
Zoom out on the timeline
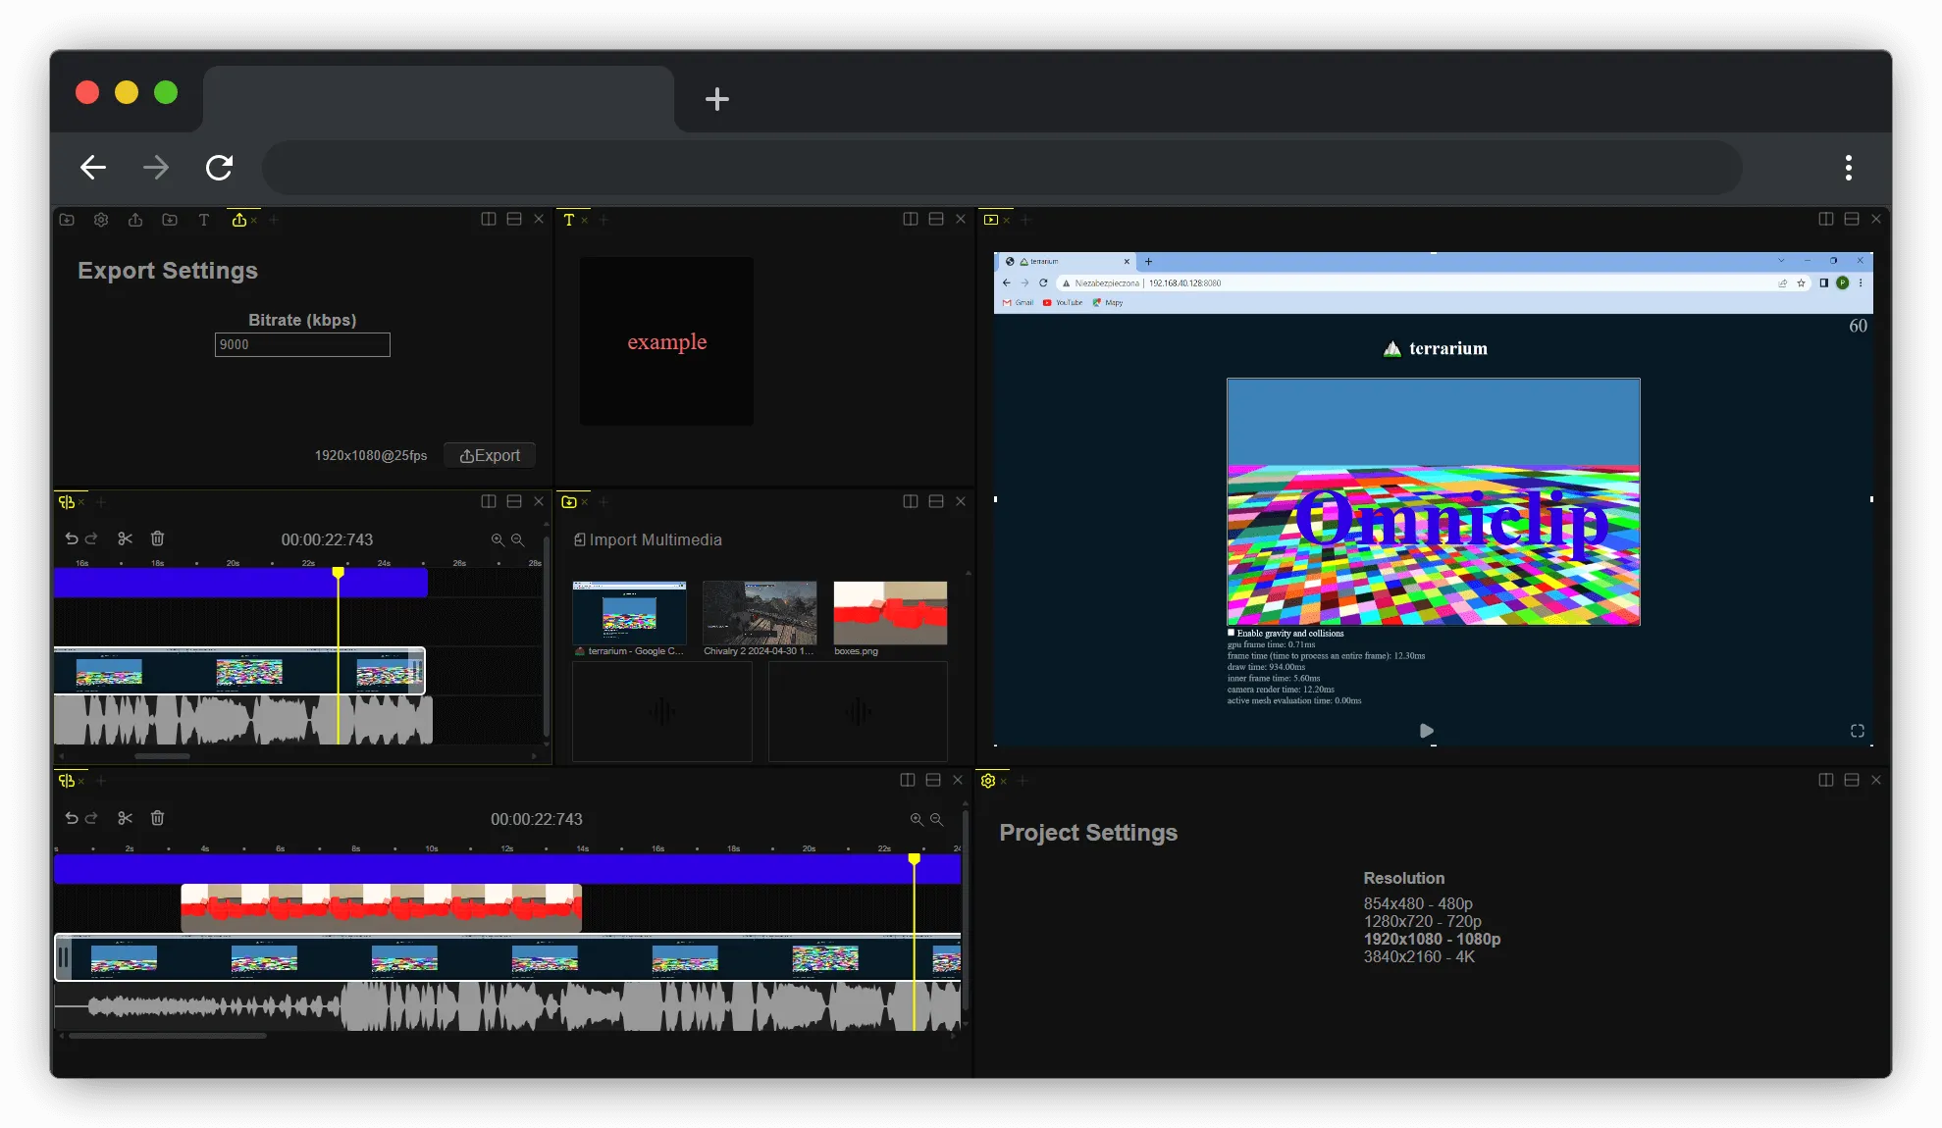point(518,540)
